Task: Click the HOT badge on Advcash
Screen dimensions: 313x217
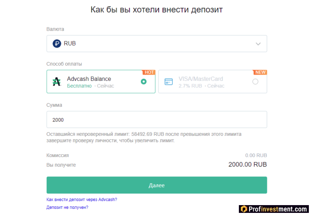Action: [149, 72]
